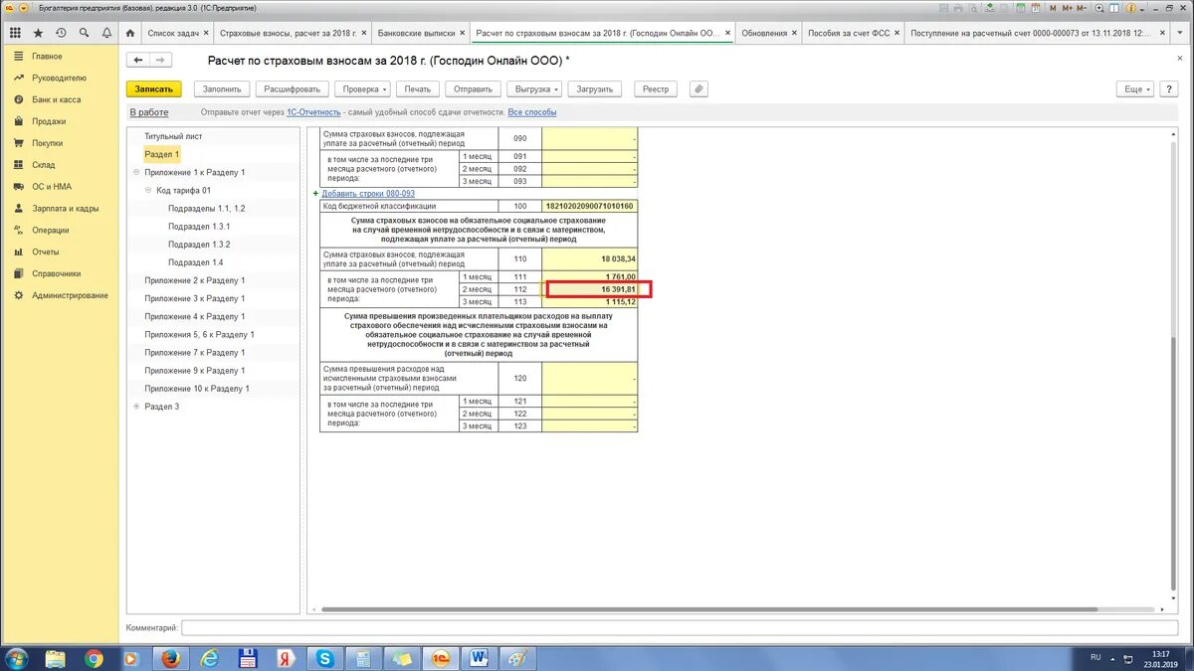
Task: Click the Добавить строки 080-093 link
Action: pyautogui.click(x=368, y=194)
